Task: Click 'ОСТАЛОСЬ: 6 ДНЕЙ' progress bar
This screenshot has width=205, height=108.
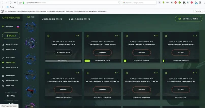Action: [102, 61]
